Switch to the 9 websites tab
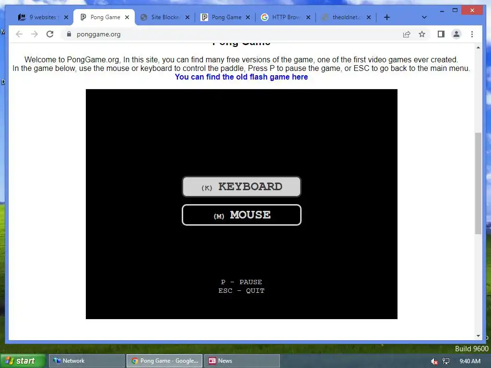This screenshot has width=491, height=368. pos(38,17)
